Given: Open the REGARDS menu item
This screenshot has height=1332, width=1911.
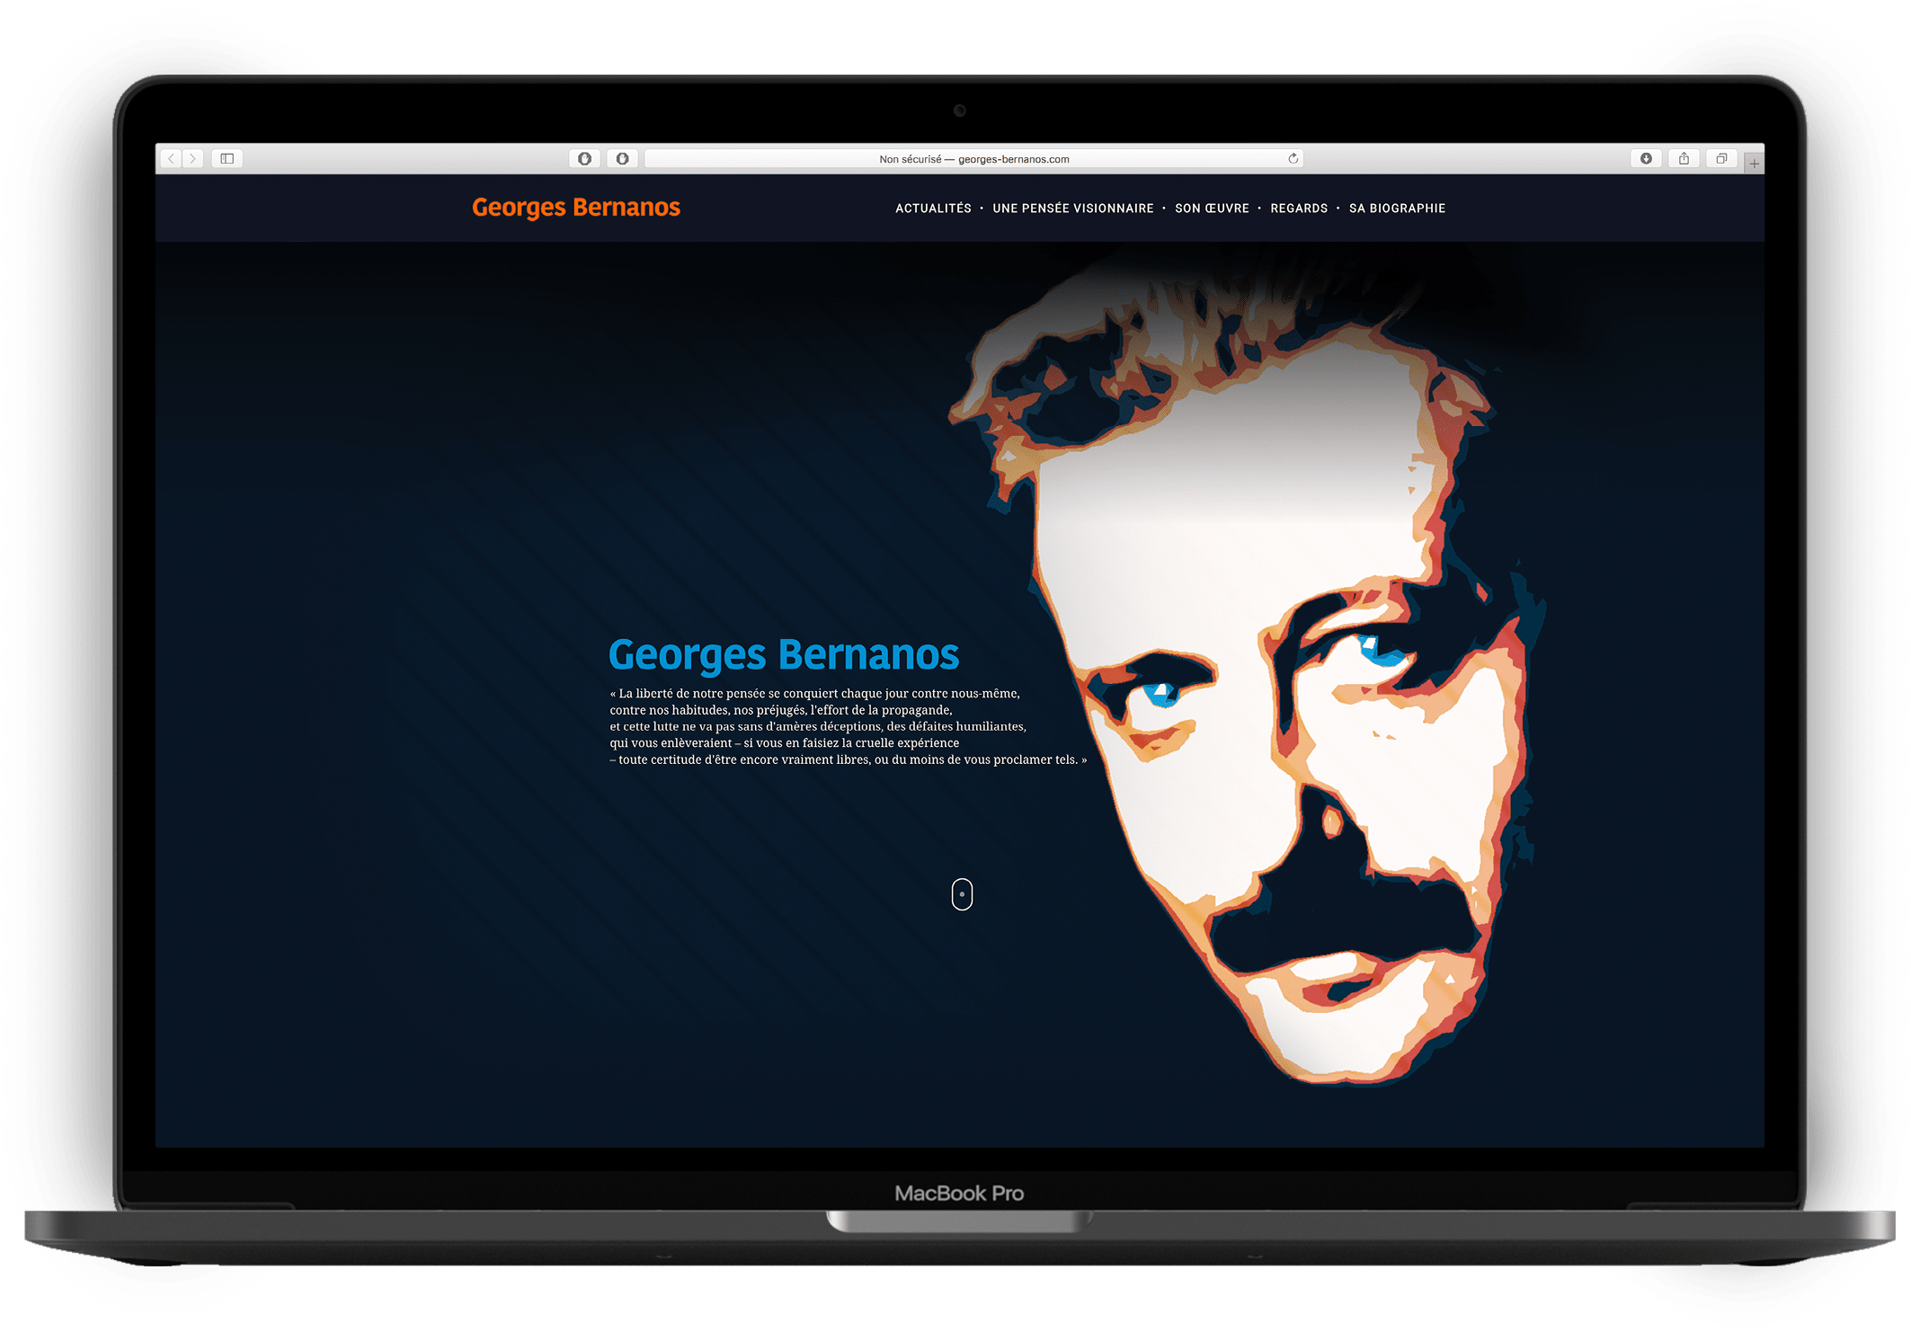Looking at the screenshot, I should [x=1299, y=209].
